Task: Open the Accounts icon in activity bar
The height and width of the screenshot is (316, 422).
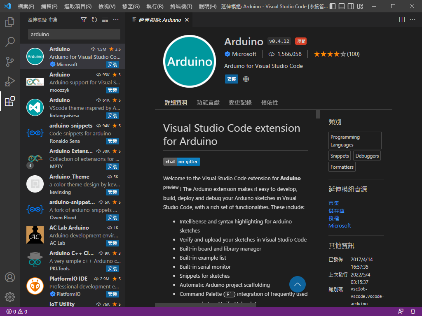Action: [10, 277]
